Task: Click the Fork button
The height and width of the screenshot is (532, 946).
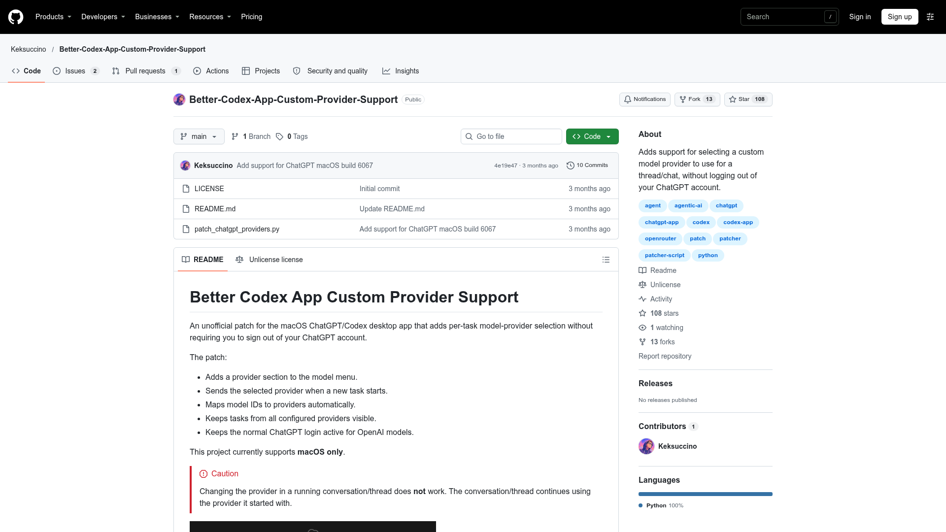Action: pos(697,100)
